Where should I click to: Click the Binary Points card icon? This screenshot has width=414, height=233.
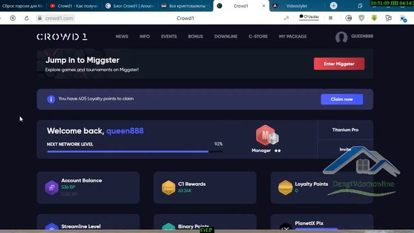coord(168,227)
